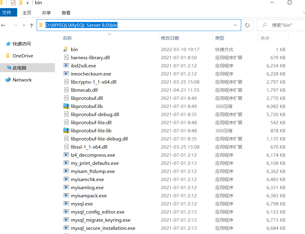Click the libprotobuf-lite.lib archive icon
The image size is (305, 234).
(x=66, y=131)
